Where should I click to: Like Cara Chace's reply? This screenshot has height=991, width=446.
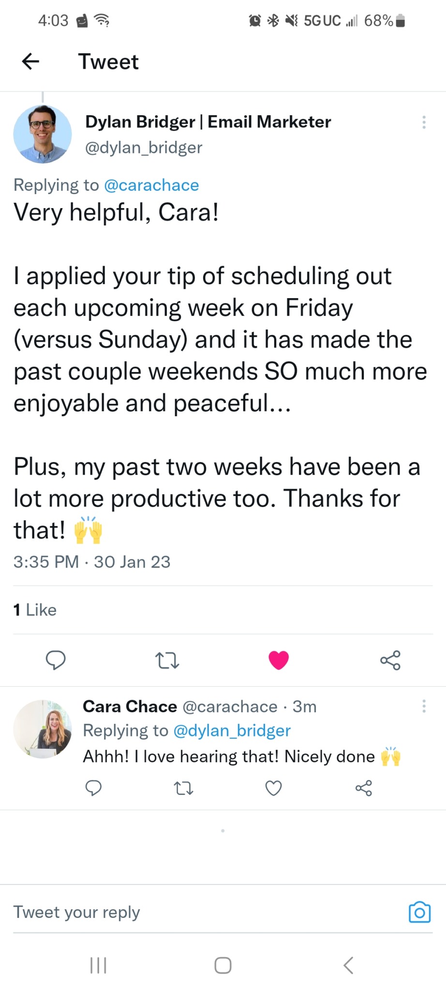273,789
